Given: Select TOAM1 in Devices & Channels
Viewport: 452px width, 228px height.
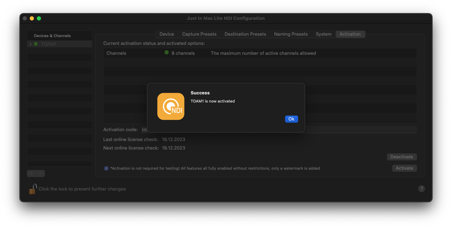Looking at the screenshot, I should pyautogui.click(x=59, y=44).
